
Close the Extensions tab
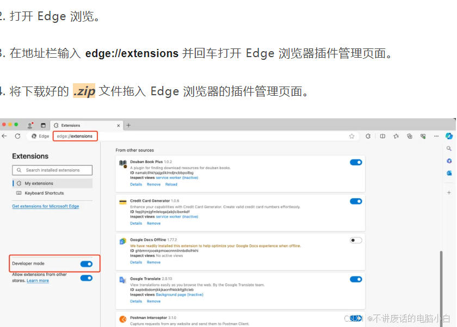(x=119, y=126)
